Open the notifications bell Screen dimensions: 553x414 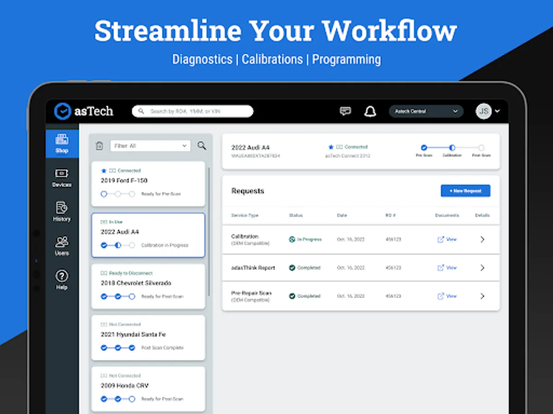coord(371,111)
